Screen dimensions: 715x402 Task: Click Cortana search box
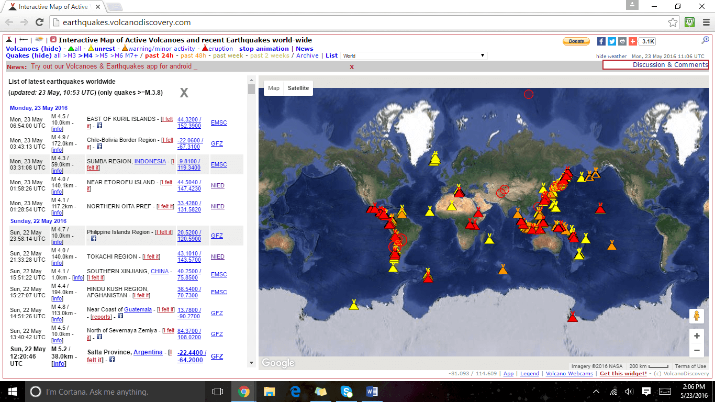click(116, 392)
